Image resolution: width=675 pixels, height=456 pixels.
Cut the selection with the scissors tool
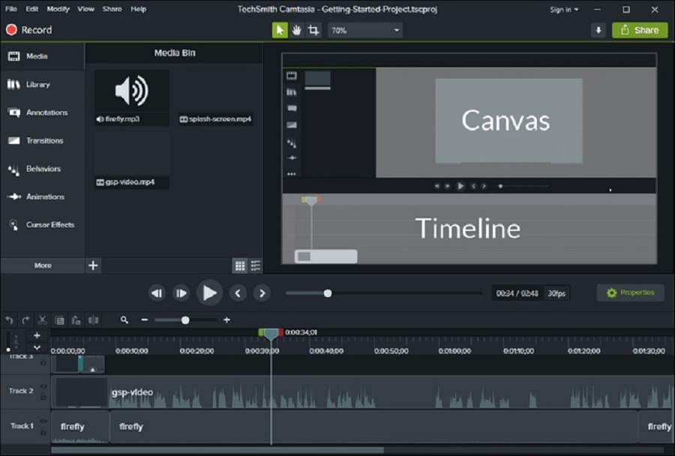(42, 320)
